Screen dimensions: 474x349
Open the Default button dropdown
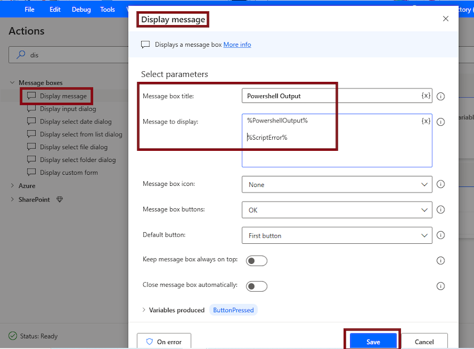click(x=337, y=235)
